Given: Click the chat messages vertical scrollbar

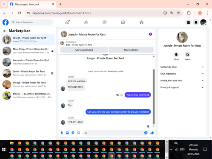Looking at the screenshot, I should point(153,97).
